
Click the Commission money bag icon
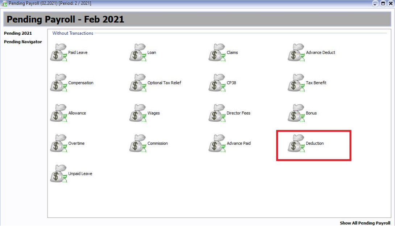tap(138, 144)
